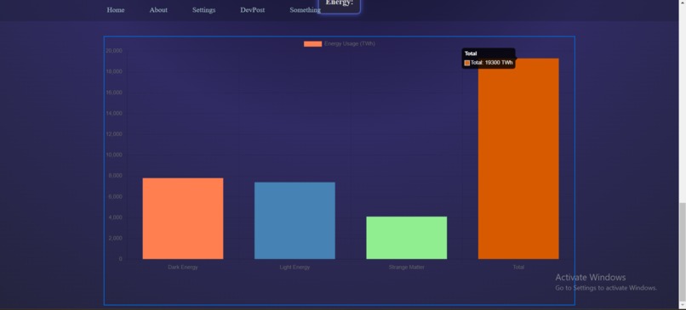686x310 pixels.
Task: Click the Light Energy axis label
Action: click(294, 268)
